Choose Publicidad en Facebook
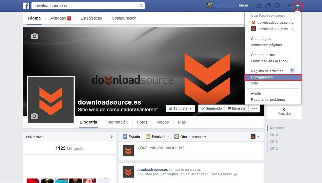Viewport: 322px width, 183px height. 269,61
